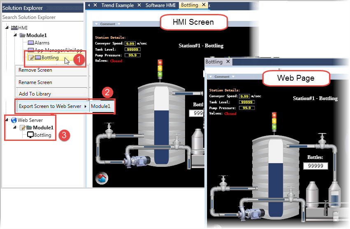This screenshot has height=229, width=350.
Task: Click the Web Server globe icon
Action: tap(14, 120)
